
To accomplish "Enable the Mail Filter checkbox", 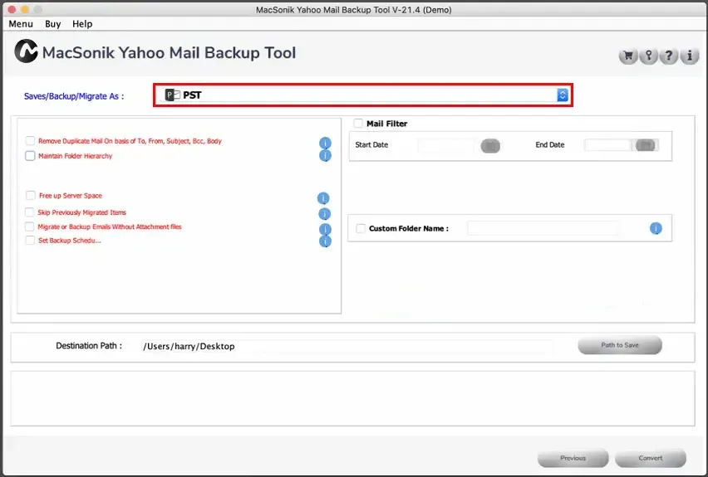I will click(x=358, y=123).
